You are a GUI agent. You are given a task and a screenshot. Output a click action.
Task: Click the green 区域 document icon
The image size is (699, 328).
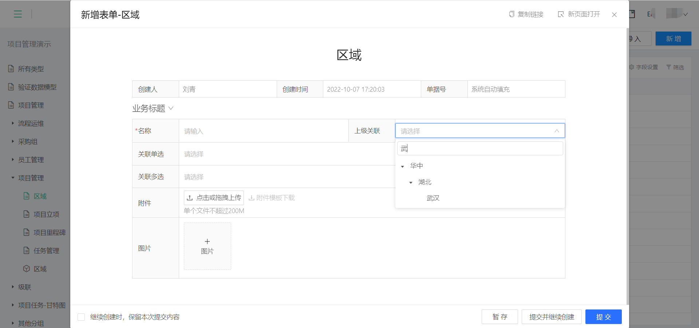click(x=26, y=196)
